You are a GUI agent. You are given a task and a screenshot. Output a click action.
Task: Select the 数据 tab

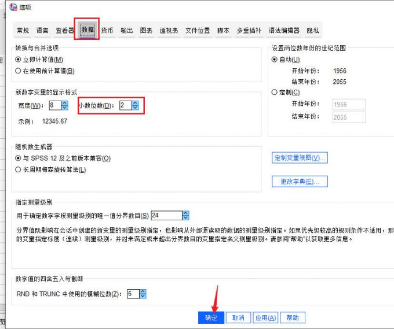(87, 30)
